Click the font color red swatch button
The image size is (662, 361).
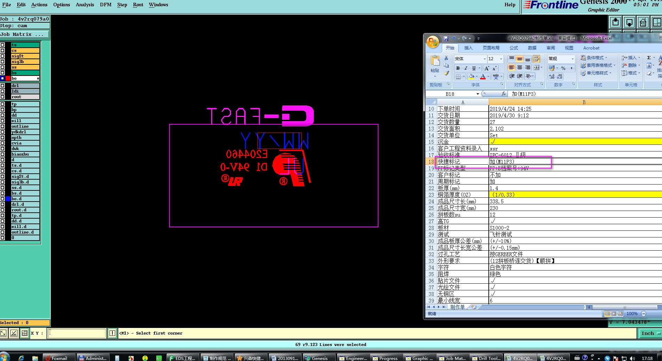point(483,77)
